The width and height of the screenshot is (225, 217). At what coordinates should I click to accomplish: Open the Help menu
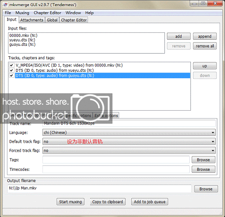point(89,13)
